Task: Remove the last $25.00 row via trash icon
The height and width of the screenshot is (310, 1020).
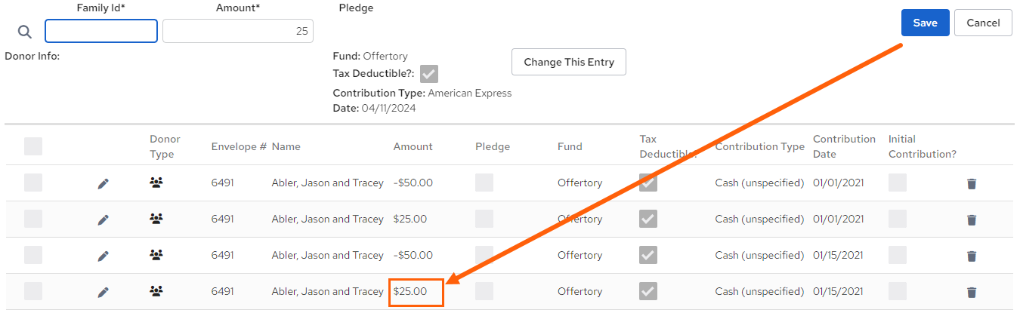Action: tap(972, 292)
